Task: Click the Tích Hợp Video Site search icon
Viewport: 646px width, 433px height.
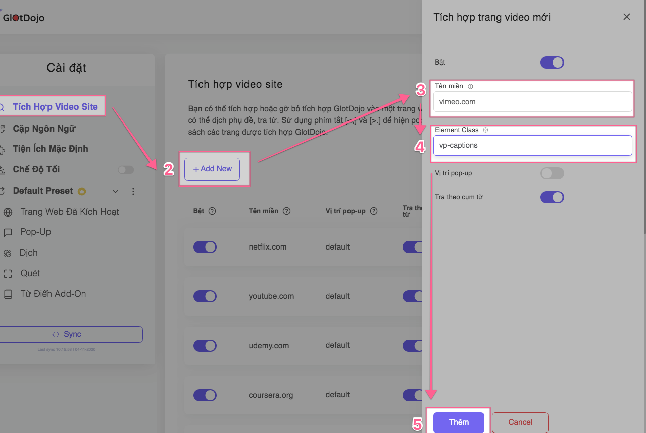Action: point(2,107)
